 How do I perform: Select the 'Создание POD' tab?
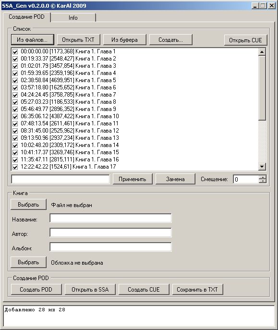[x=26, y=17]
